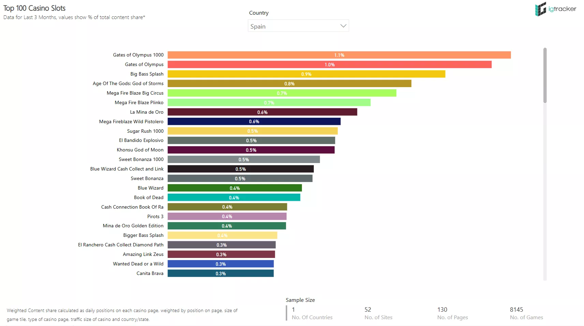Click the La Mina de Oro bar
This screenshot has height=326, width=584.
(x=262, y=112)
